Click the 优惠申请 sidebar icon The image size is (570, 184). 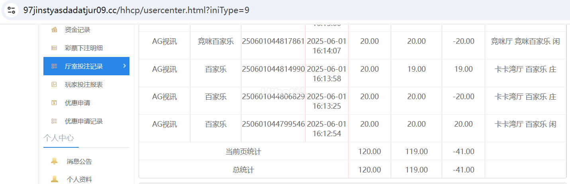(x=54, y=103)
